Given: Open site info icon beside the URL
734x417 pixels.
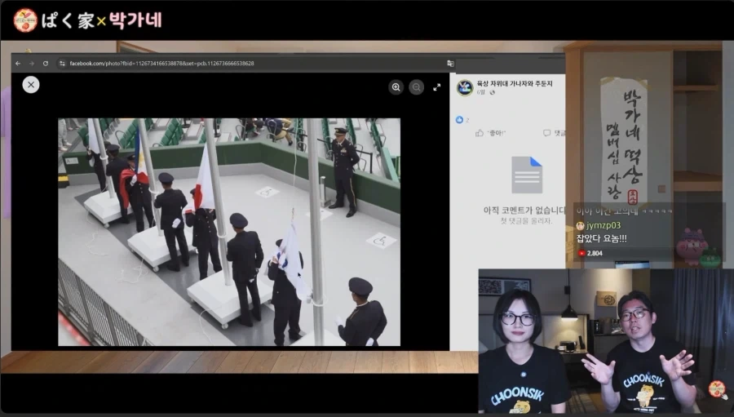Looking at the screenshot, I should pyautogui.click(x=62, y=64).
